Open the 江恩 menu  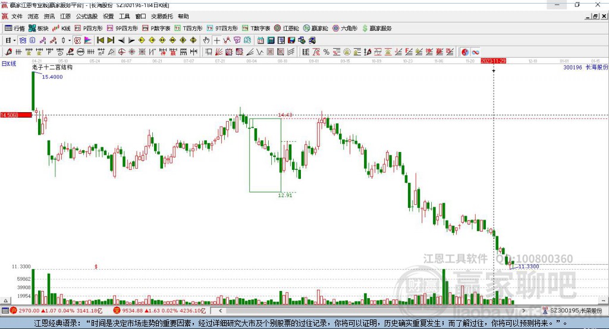(65, 16)
